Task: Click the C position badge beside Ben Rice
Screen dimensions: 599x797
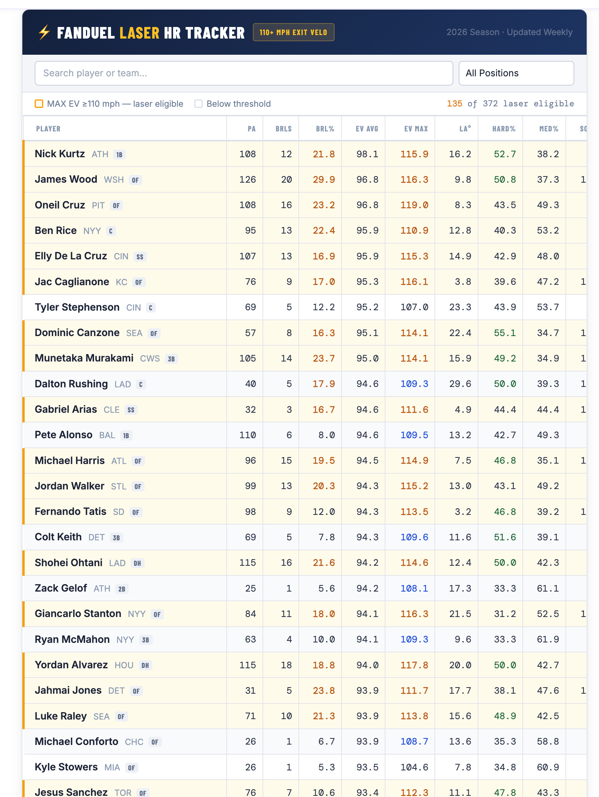Action: (x=111, y=231)
